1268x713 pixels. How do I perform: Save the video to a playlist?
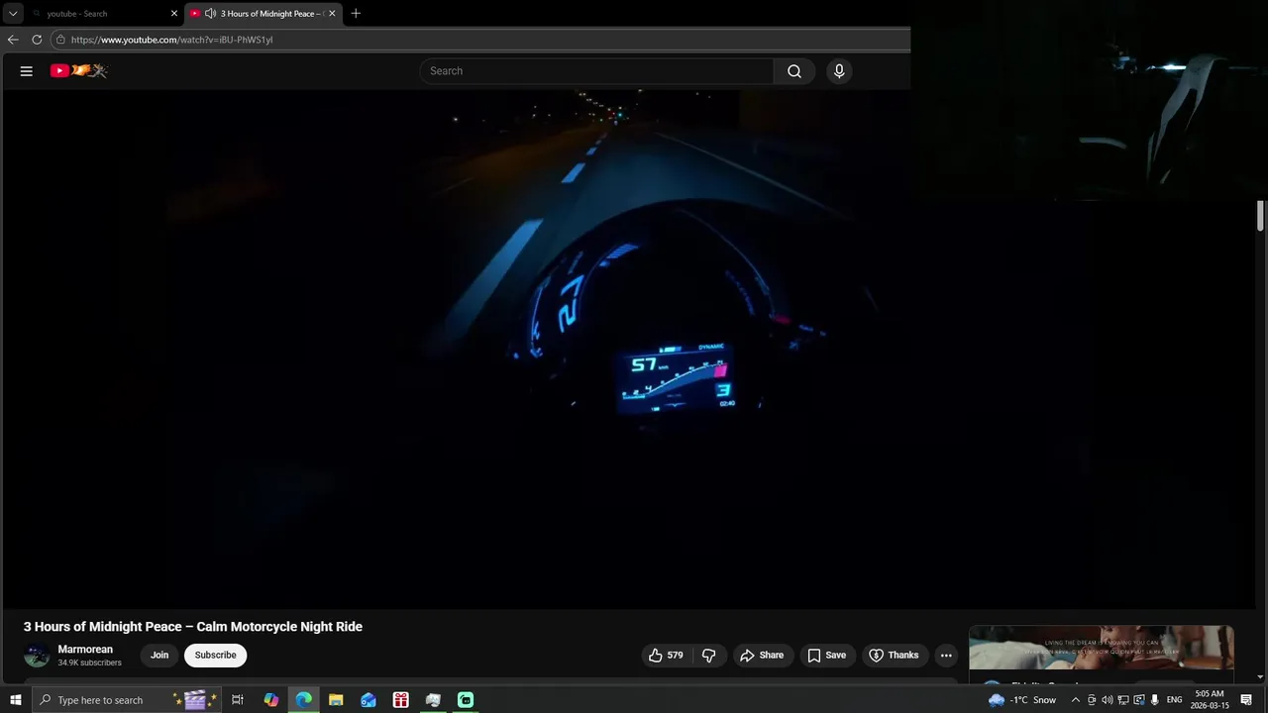[x=827, y=656]
